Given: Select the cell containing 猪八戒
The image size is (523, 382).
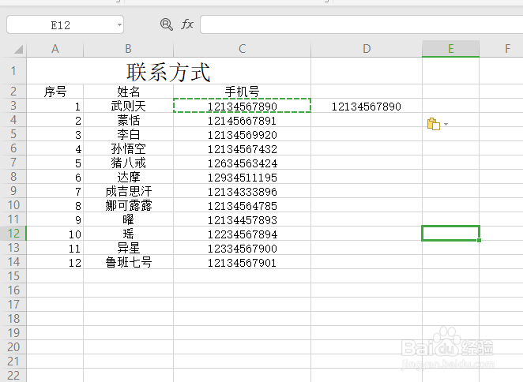Looking at the screenshot, I should point(129,163).
